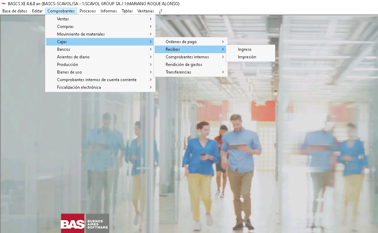Click the Tablas menu
The height and width of the screenshot is (233, 378).
pos(127,11)
